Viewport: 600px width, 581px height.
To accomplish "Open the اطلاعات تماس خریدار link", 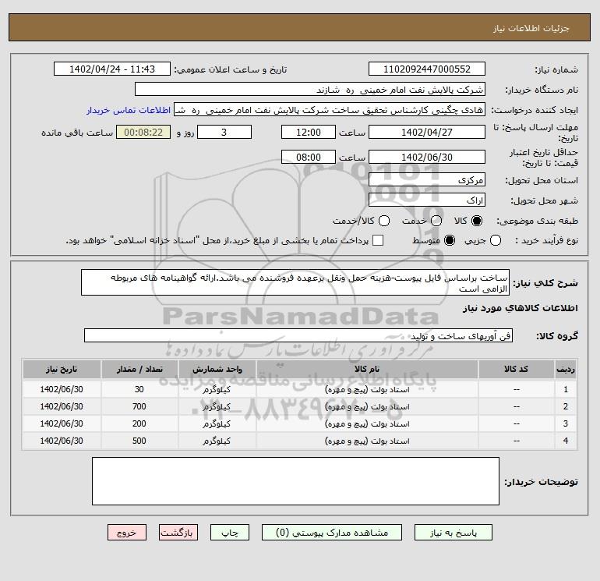I will (129, 110).
